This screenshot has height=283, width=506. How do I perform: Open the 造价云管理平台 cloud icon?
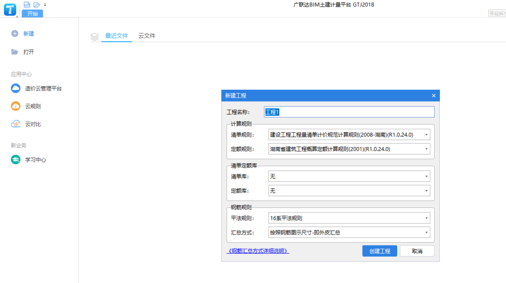(16, 88)
